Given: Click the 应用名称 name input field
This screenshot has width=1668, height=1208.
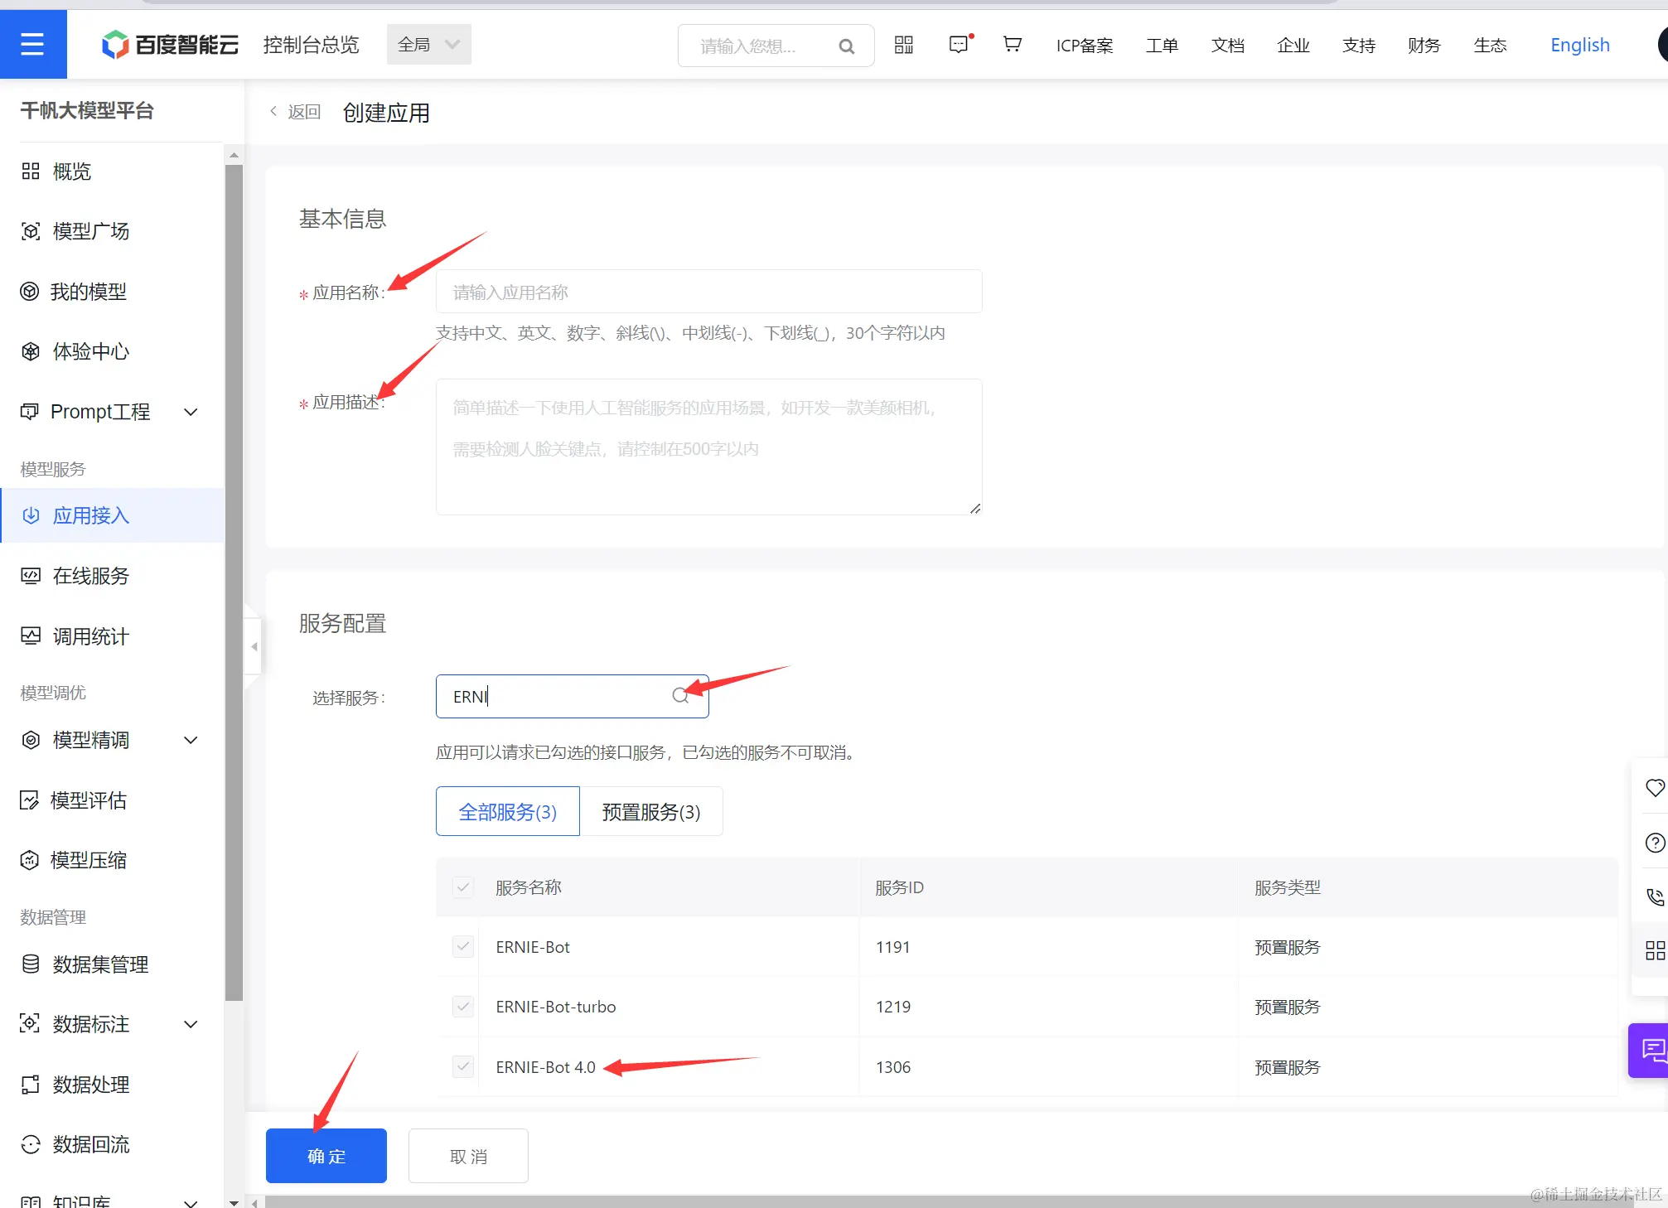Looking at the screenshot, I should pos(708,291).
